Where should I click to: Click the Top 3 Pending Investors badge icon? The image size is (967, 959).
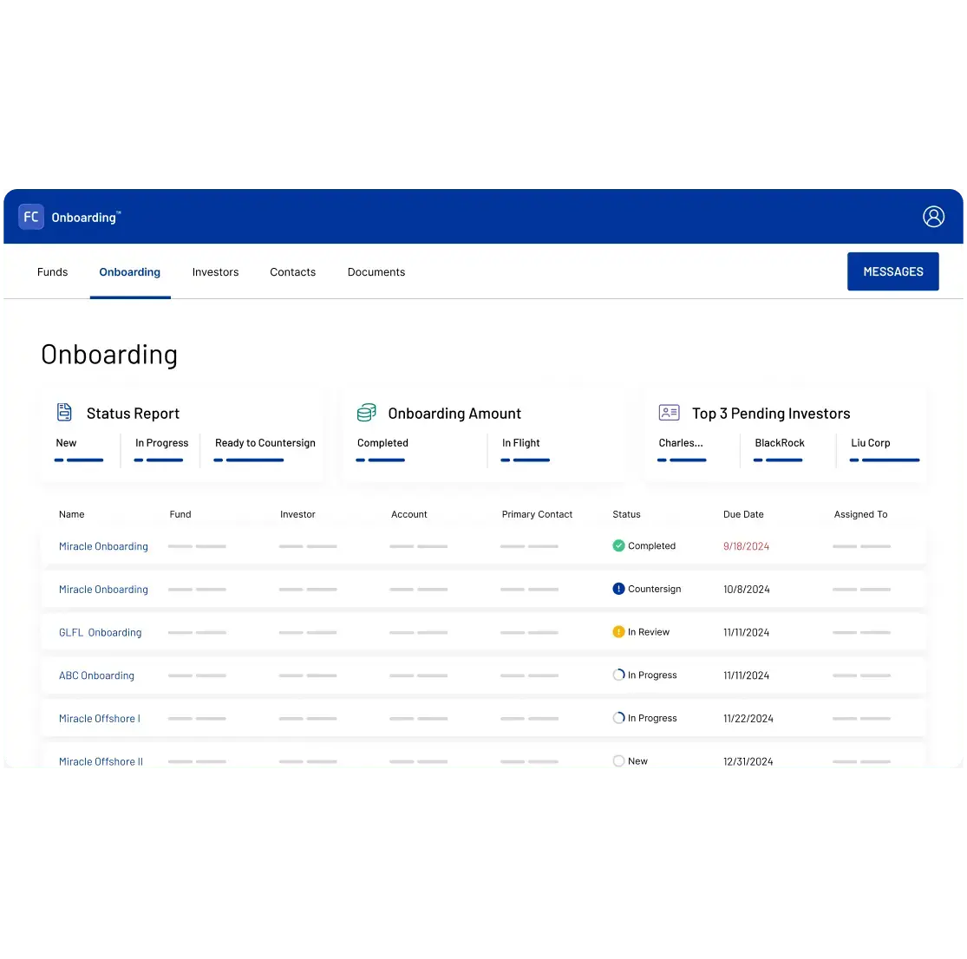point(669,413)
